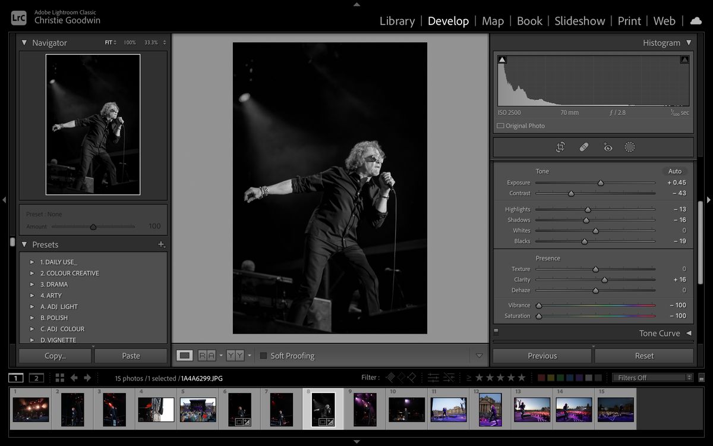Toggle the shadow clipping indicator in the histogram
The height and width of the screenshot is (446, 713).
coord(502,59)
